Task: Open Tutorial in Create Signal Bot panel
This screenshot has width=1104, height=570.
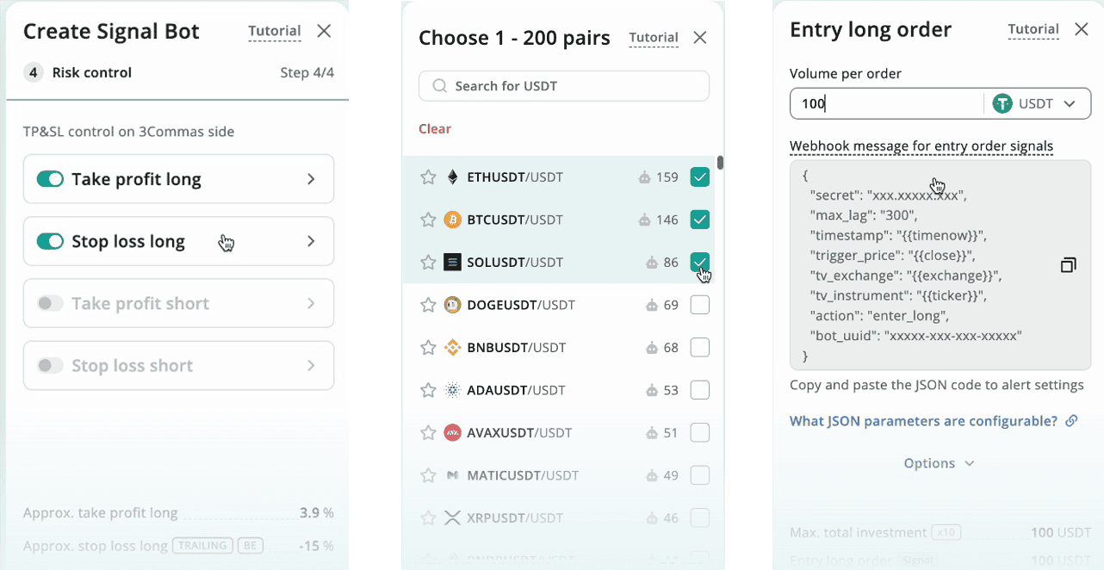Action: tap(275, 32)
